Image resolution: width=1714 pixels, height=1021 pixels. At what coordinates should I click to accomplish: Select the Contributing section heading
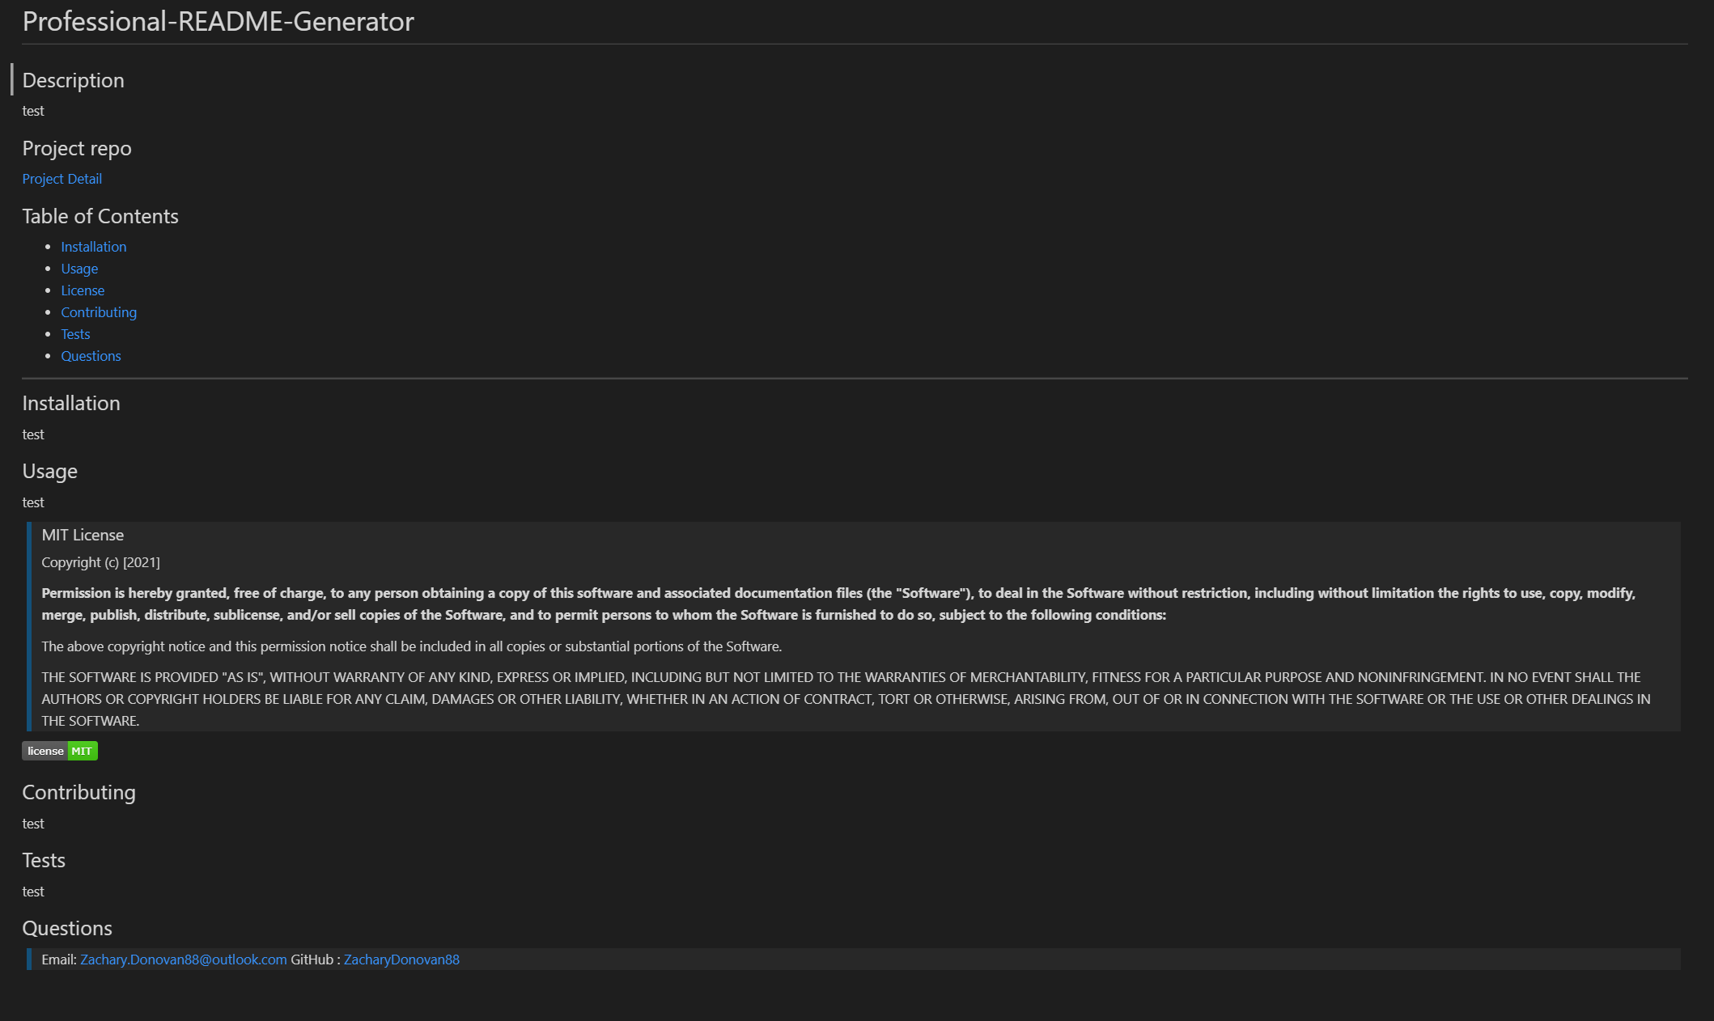pyautogui.click(x=78, y=792)
